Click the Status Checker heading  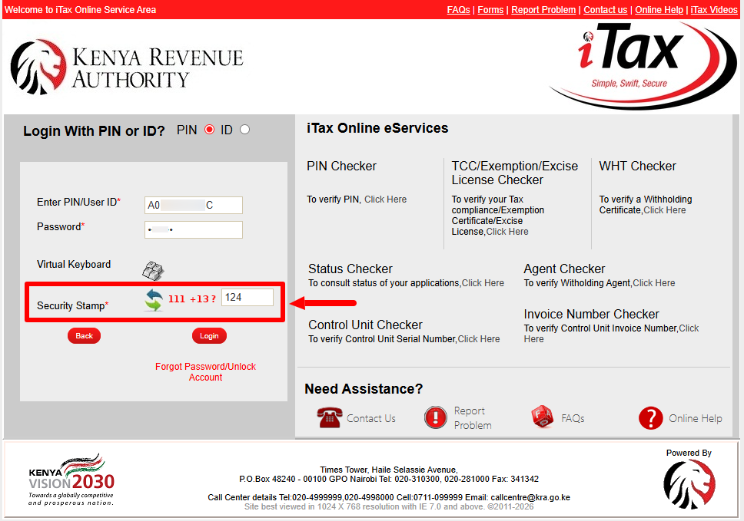point(350,269)
